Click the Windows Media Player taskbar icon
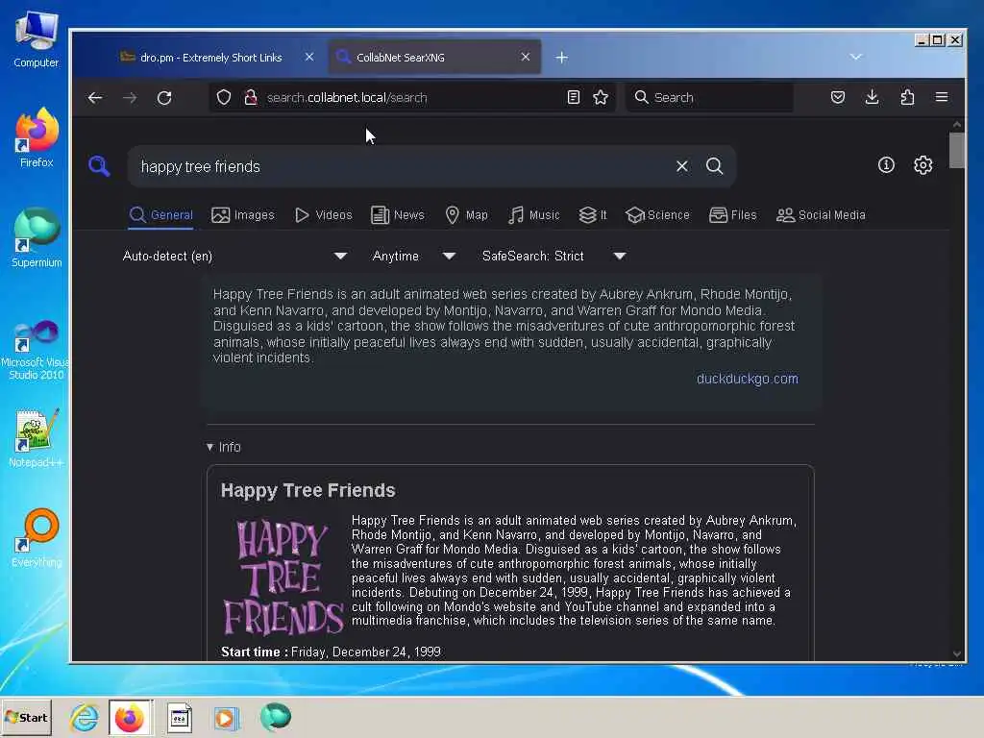Screen dimensions: 984x738 226,718
